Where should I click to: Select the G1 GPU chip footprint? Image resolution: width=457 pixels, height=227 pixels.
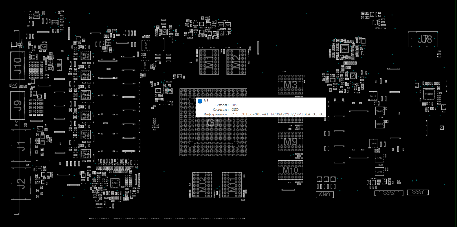tap(213, 136)
